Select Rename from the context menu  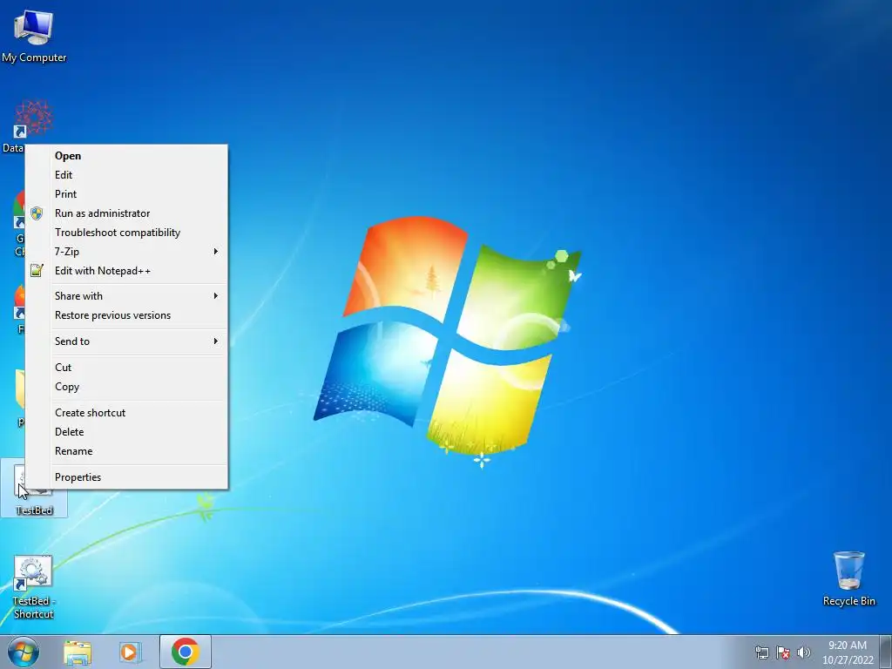(127, 451)
